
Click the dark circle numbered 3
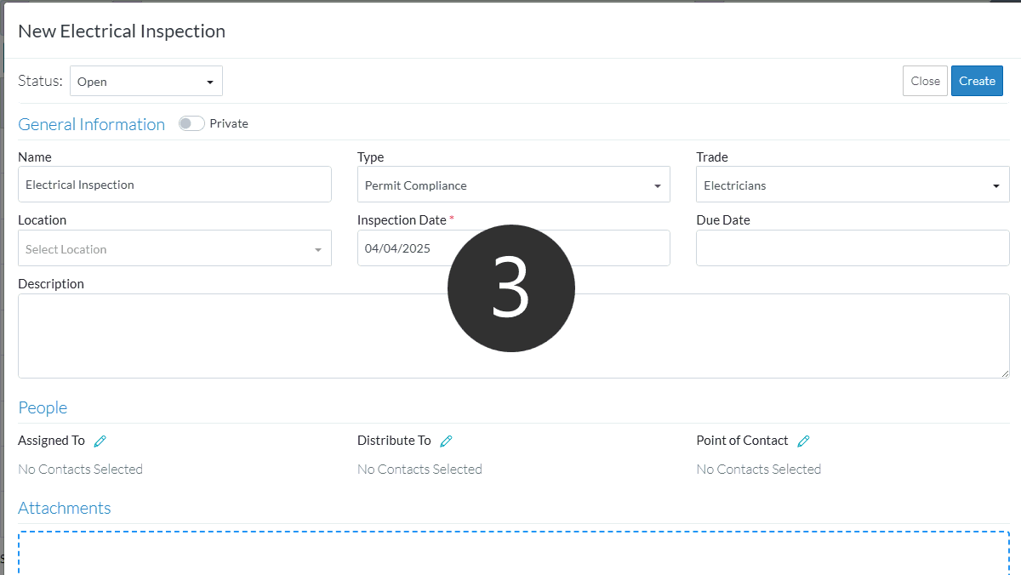(x=511, y=288)
